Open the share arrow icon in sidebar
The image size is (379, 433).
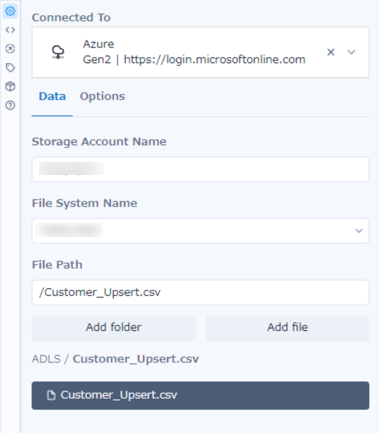pos(10,49)
